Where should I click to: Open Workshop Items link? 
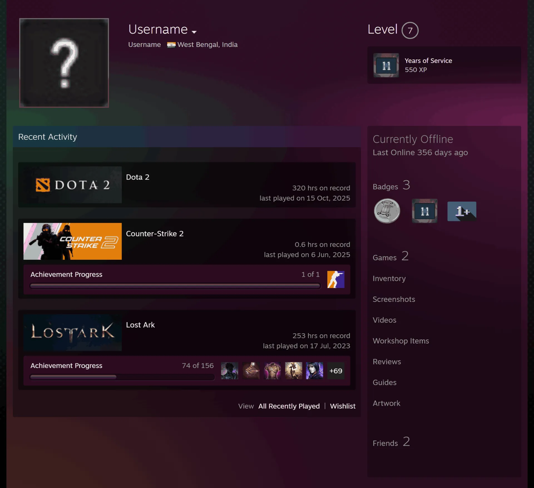pyautogui.click(x=401, y=341)
